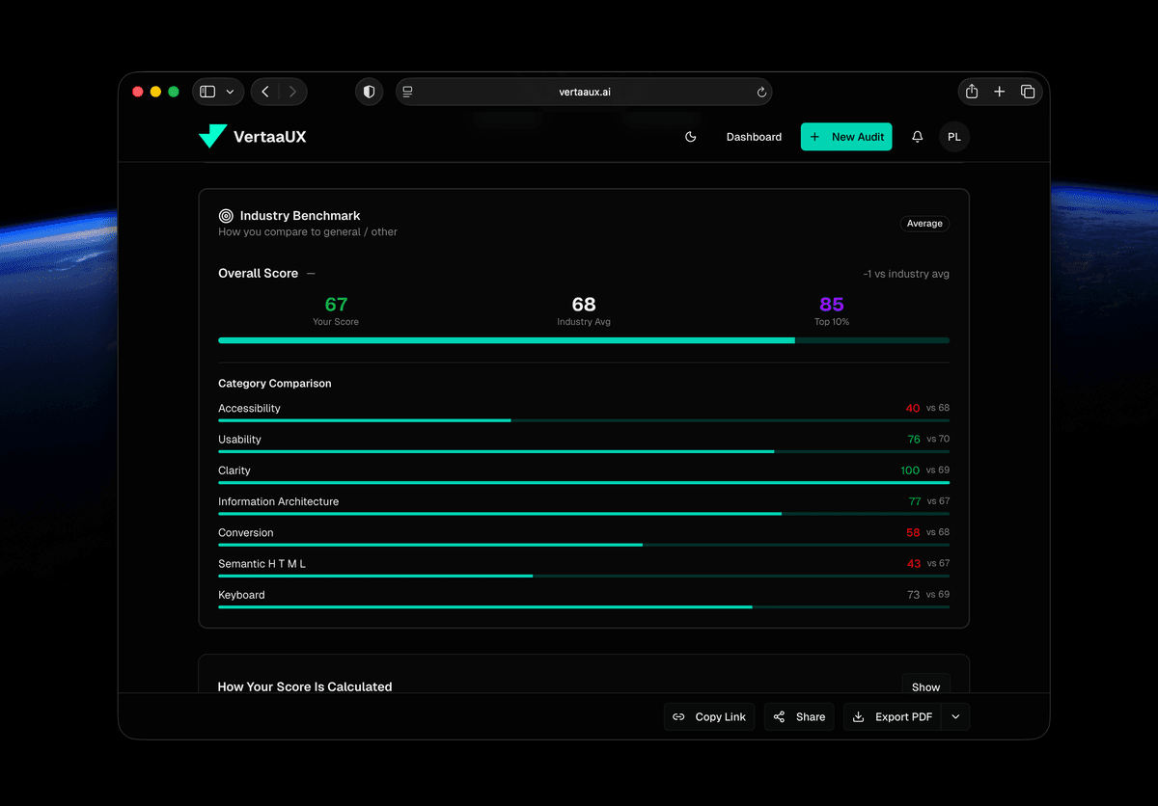Open Safari privacy report shield icon

click(369, 91)
